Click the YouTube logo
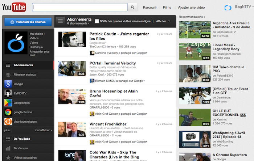Screen dimensions: 254x161 tap(15, 7)
